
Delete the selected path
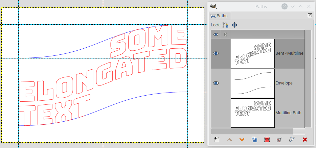pyautogui.click(x=304, y=140)
